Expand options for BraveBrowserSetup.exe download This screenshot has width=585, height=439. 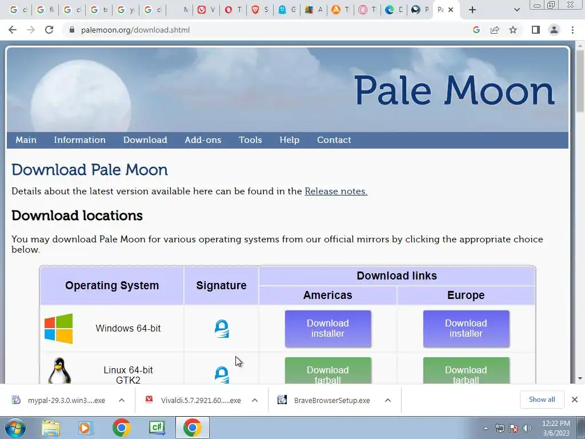point(388,400)
